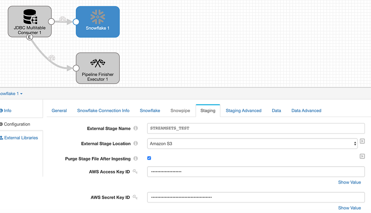Switch to the General tab
This screenshot has width=371, height=213.
tap(59, 111)
